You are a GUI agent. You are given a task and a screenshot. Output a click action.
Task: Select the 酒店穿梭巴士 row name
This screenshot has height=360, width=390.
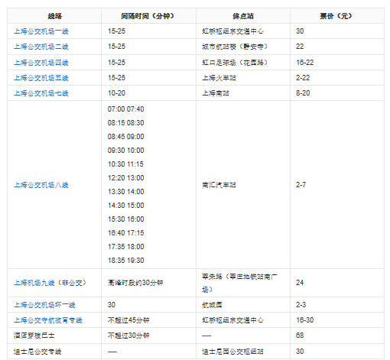34,336
